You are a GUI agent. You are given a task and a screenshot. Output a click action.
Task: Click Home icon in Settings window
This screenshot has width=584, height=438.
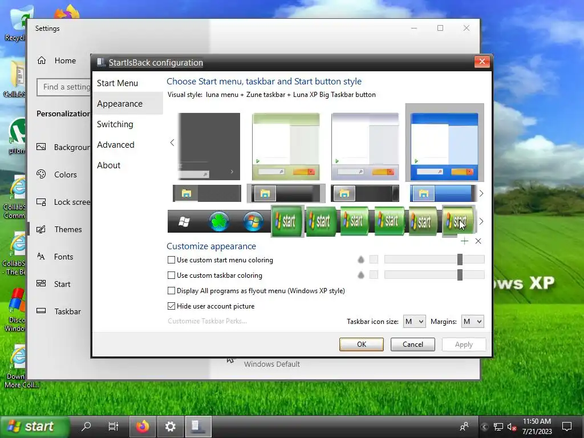(x=41, y=60)
